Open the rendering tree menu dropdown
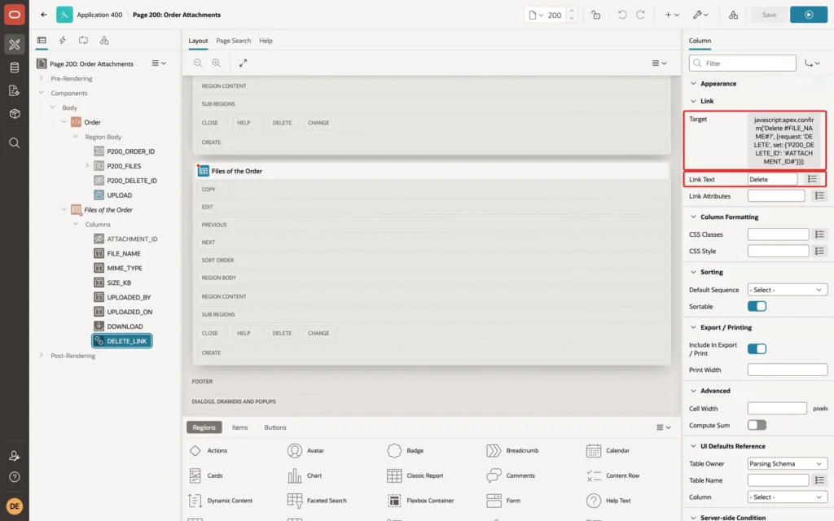The image size is (834, 521). tap(159, 63)
